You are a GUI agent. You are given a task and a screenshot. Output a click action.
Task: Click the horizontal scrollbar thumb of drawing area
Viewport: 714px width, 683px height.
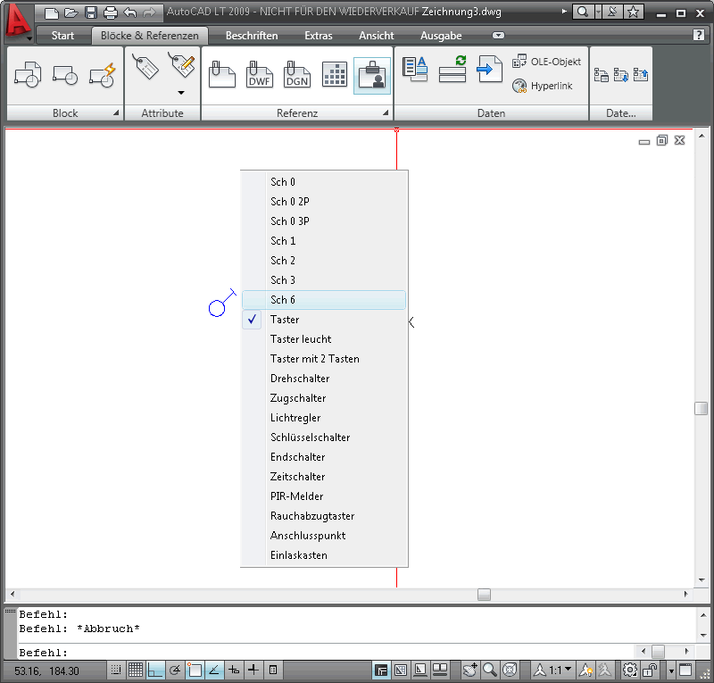tap(484, 594)
